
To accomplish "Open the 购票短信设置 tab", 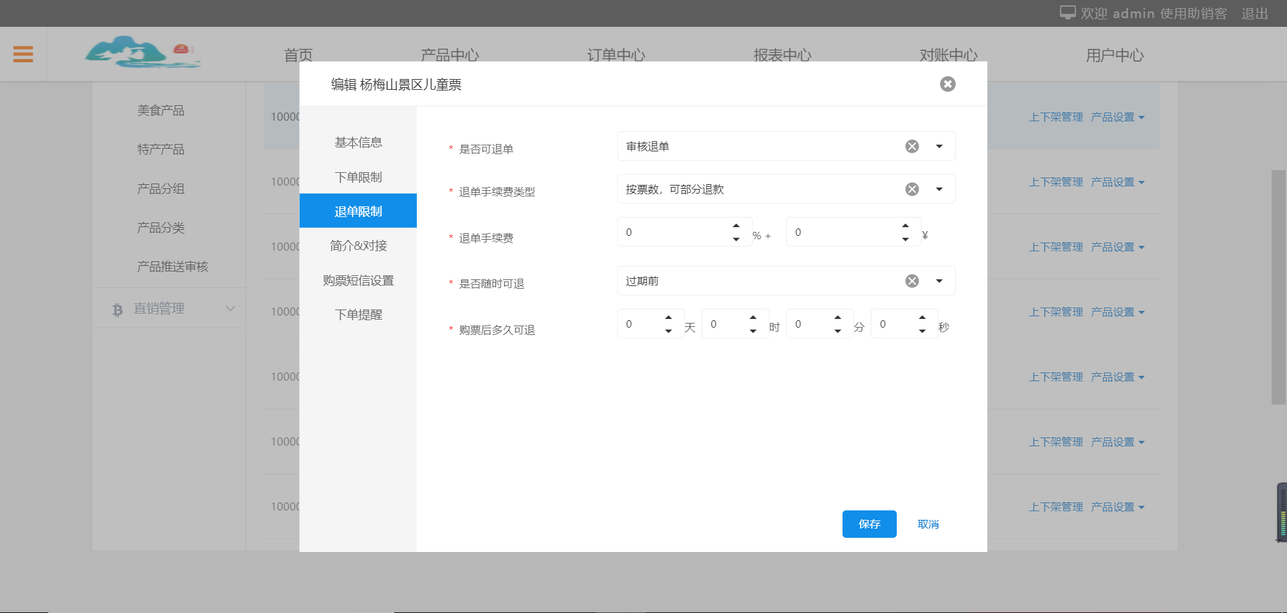I will (x=358, y=280).
